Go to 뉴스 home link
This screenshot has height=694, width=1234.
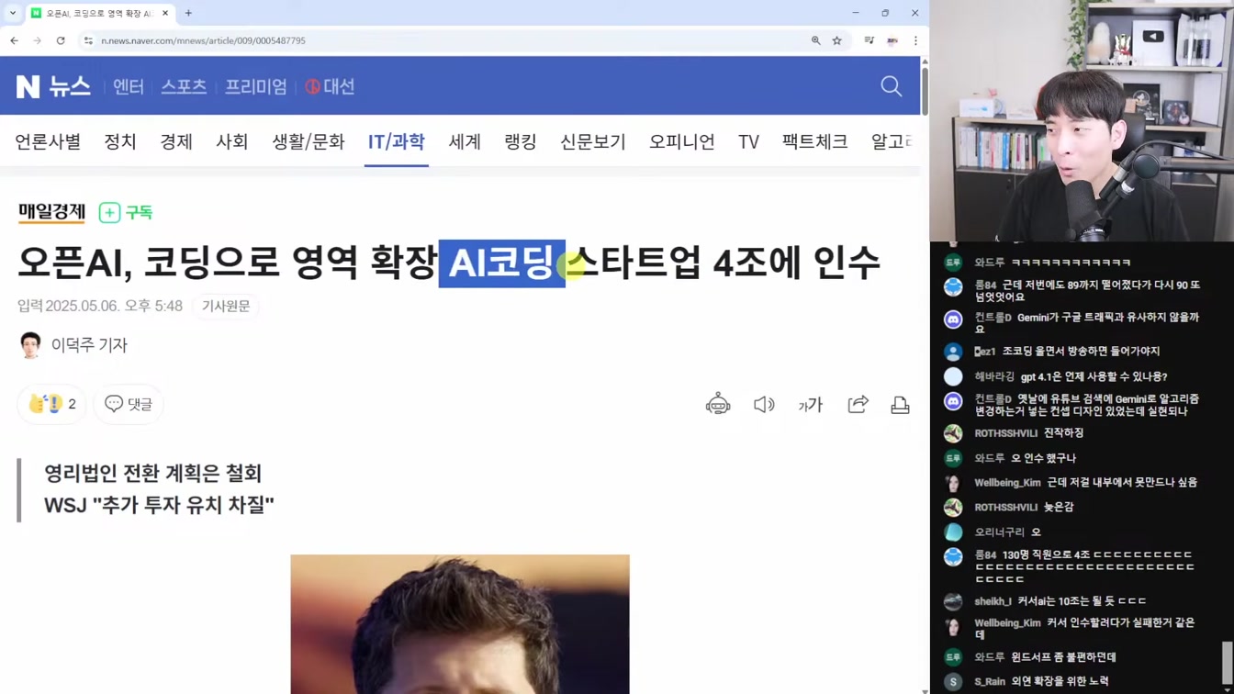pyautogui.click(x=70, y=86)
